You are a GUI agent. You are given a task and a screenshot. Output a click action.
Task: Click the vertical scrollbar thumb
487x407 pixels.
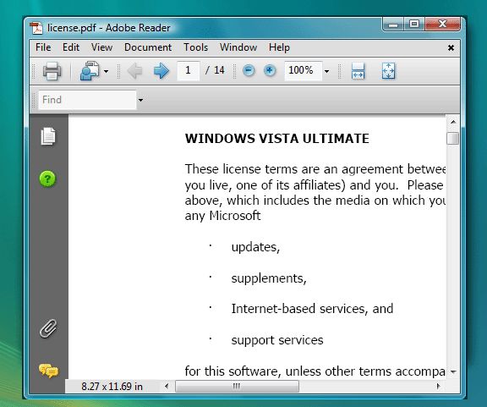[453, 139]
